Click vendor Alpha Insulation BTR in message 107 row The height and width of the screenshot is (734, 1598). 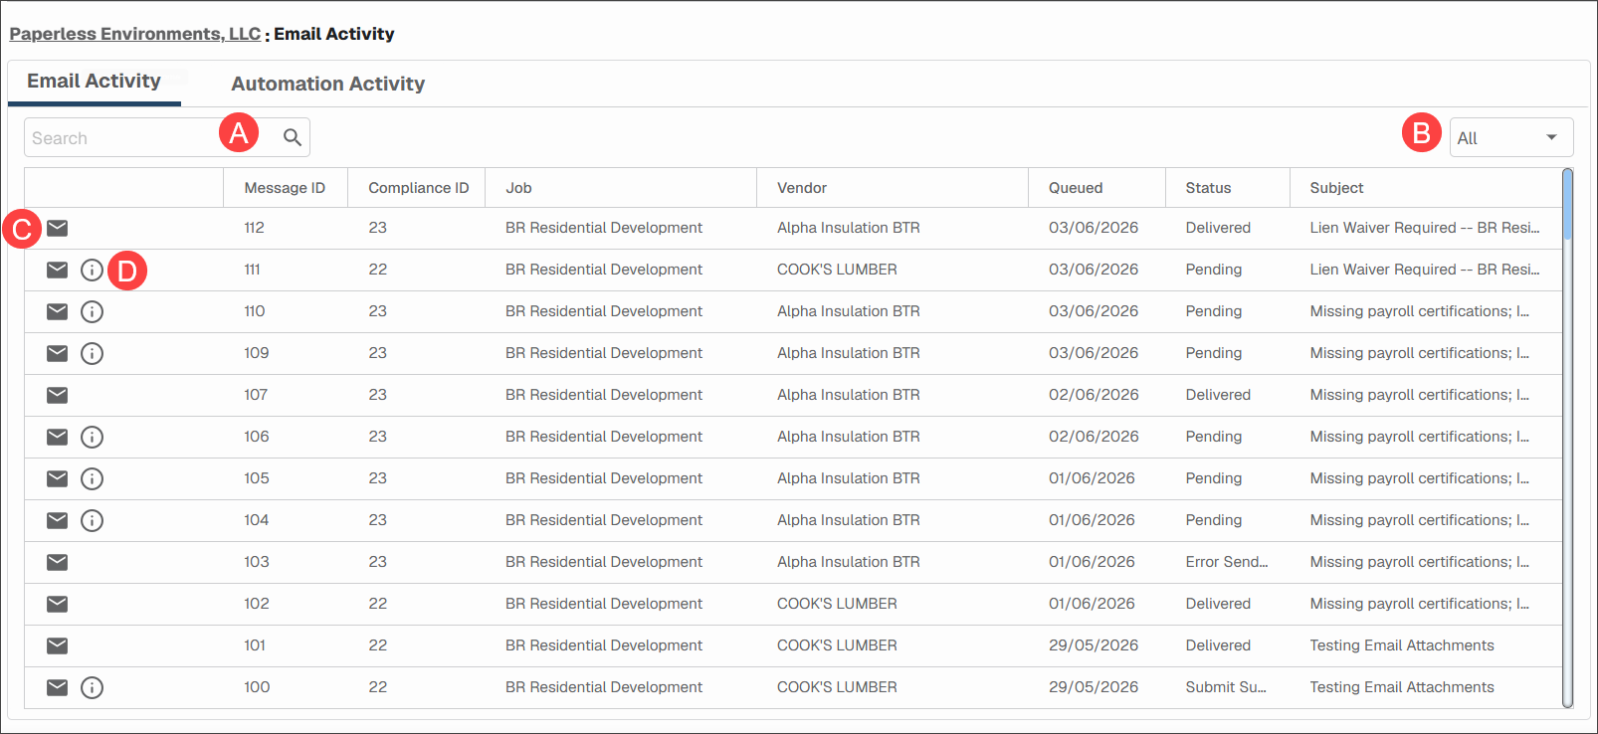pos(849,395)
